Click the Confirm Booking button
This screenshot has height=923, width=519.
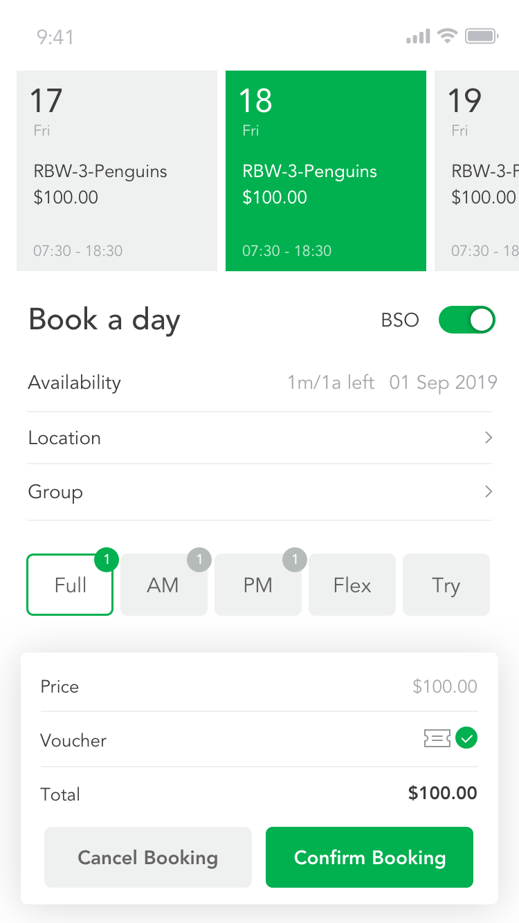click(x=370, y=857)
